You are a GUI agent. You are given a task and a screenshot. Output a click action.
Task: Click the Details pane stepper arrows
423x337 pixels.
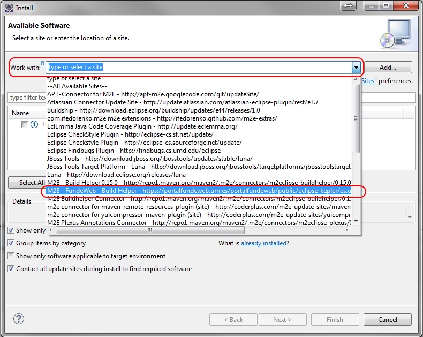coord(410,214)
